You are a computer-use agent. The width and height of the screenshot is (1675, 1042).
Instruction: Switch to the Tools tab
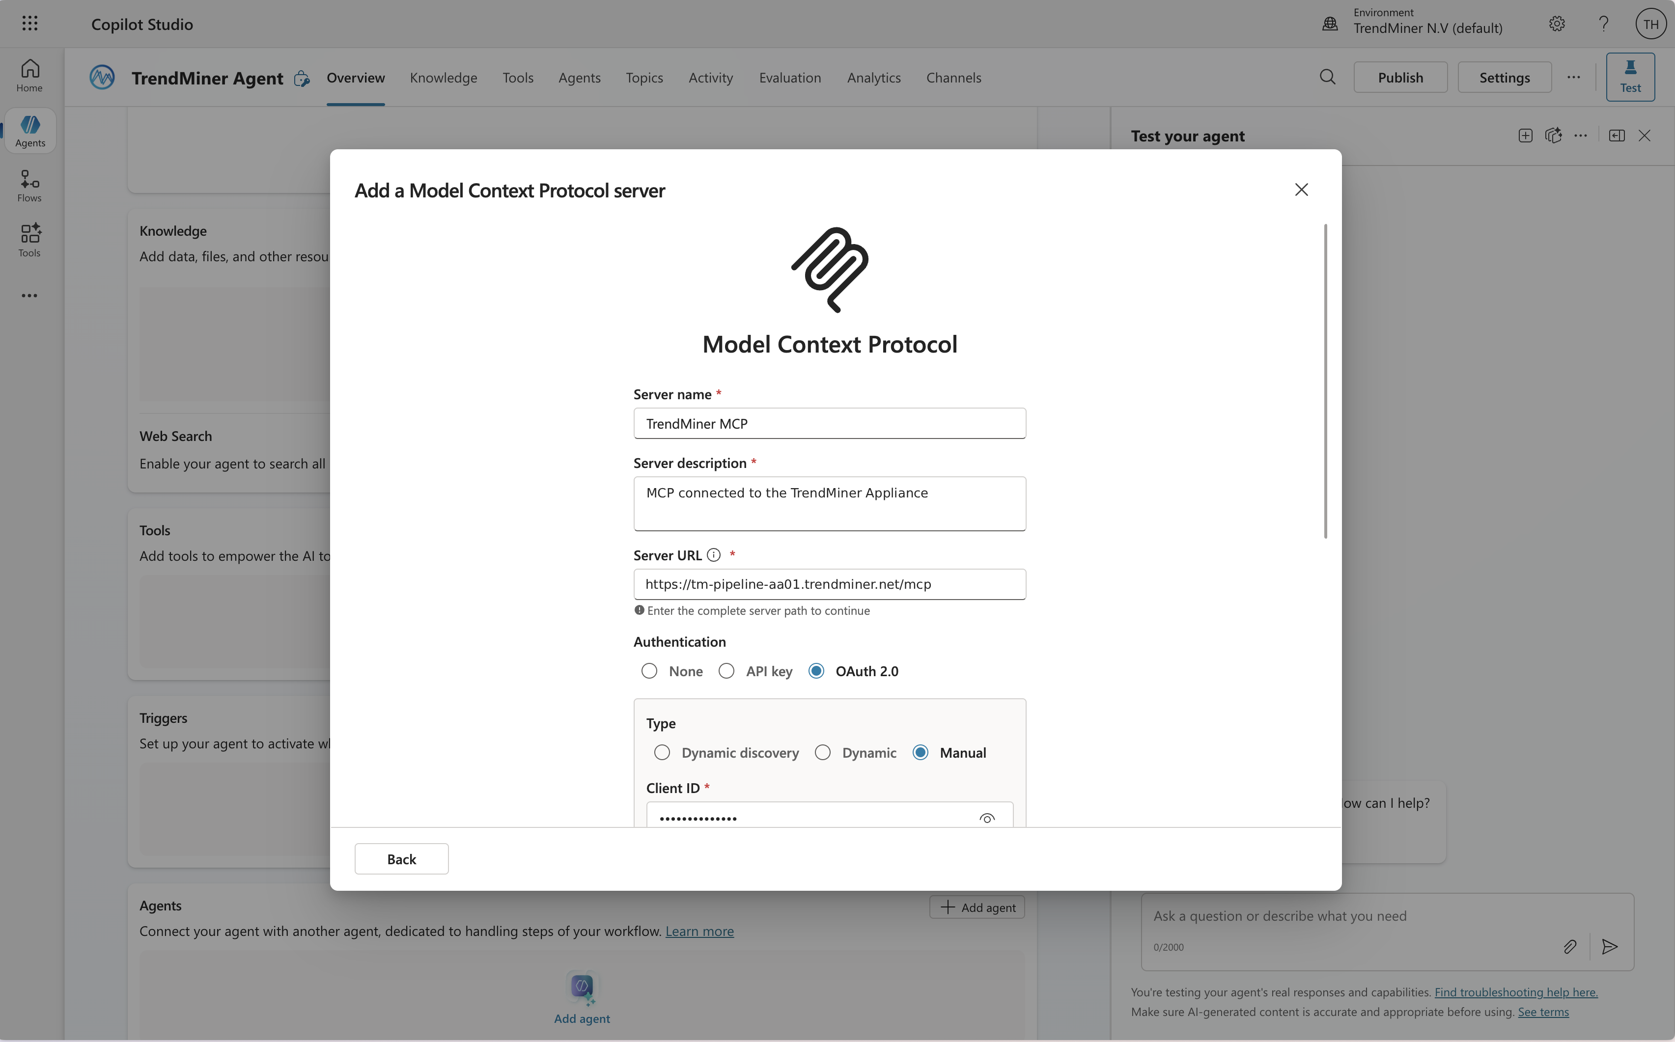(x=518, y=77)
